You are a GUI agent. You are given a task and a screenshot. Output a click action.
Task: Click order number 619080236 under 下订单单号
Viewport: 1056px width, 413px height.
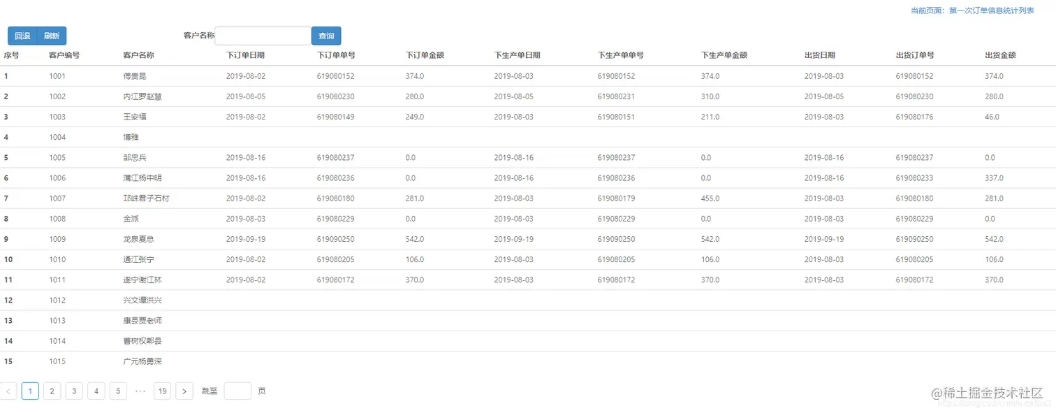point(336,178)
